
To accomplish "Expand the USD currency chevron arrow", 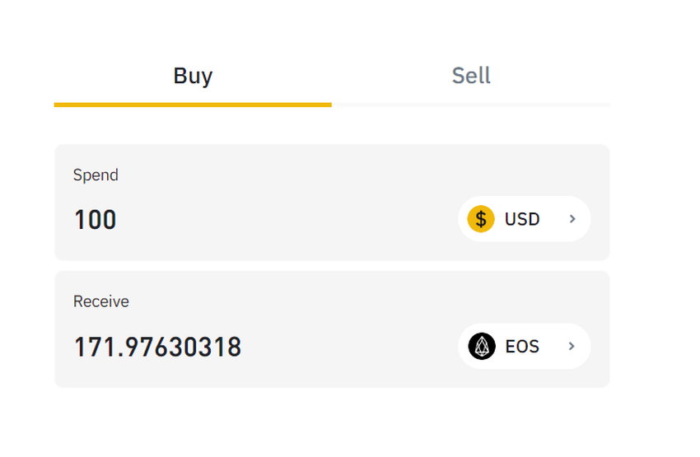I will coord(572,219).
